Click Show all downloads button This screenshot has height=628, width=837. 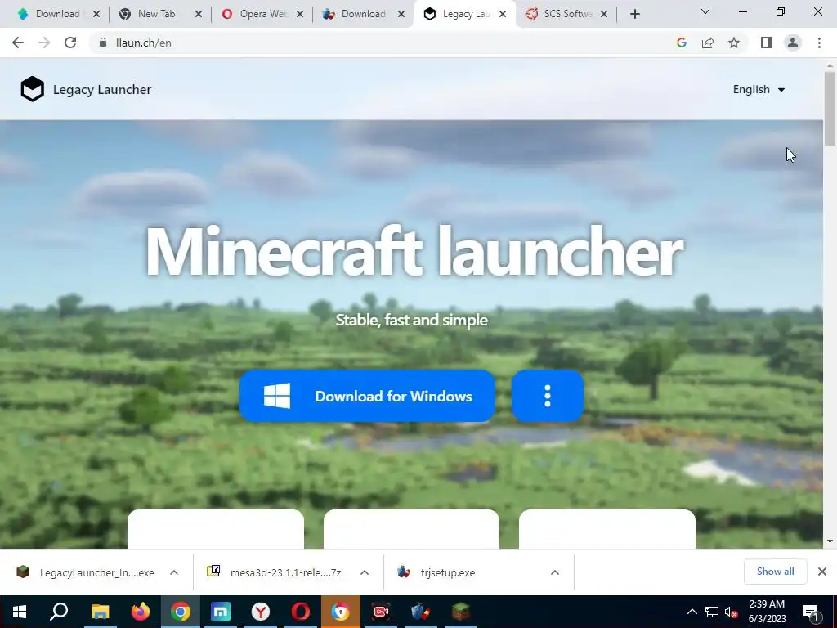pos(775,572)
